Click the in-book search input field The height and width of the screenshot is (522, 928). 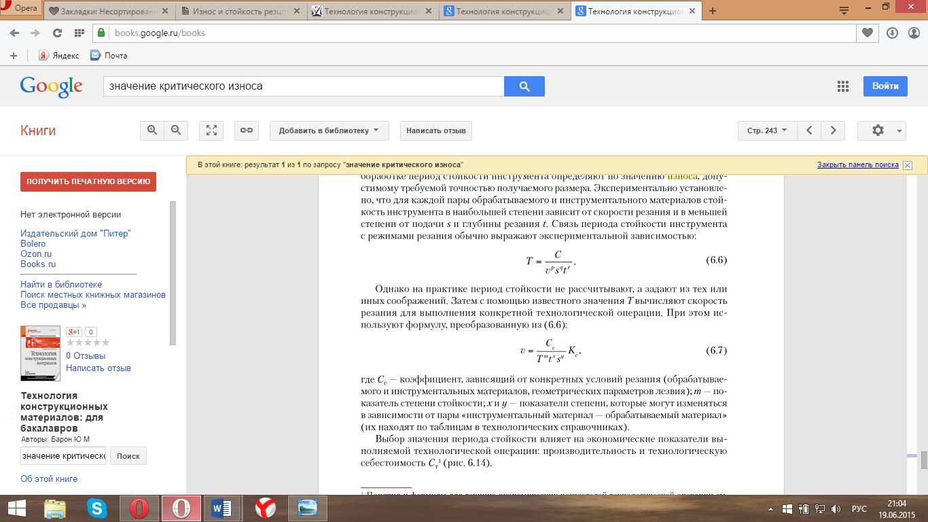pyautogui.click(x=63, y=455)
